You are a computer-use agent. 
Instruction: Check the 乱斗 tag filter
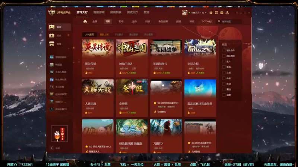click(x=224, y=62)
